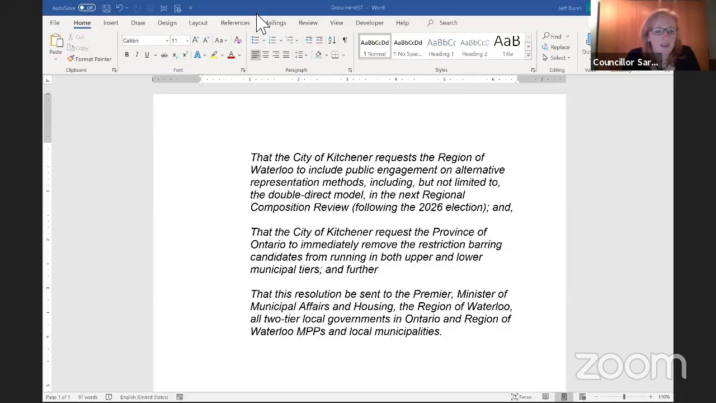Switch to the Review tab
This screenshot has width=716, height=403.
point(308,23)
